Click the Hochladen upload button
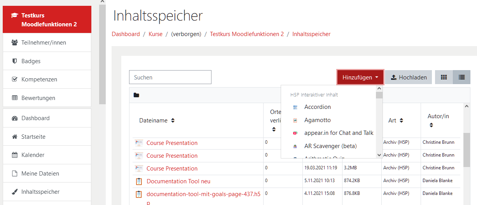This screenshot has width=477, height=205. [x=409, y=77]
